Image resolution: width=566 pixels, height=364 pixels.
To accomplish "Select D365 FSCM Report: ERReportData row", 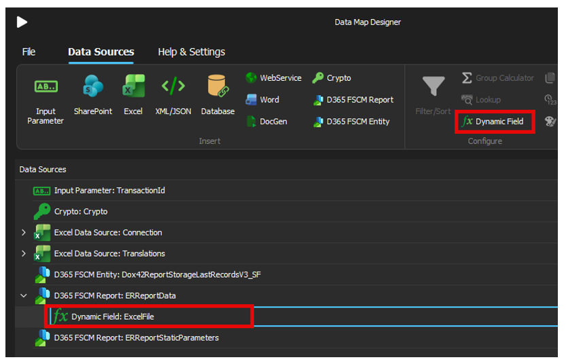I will pyautogui.click(x=286, y=296).
